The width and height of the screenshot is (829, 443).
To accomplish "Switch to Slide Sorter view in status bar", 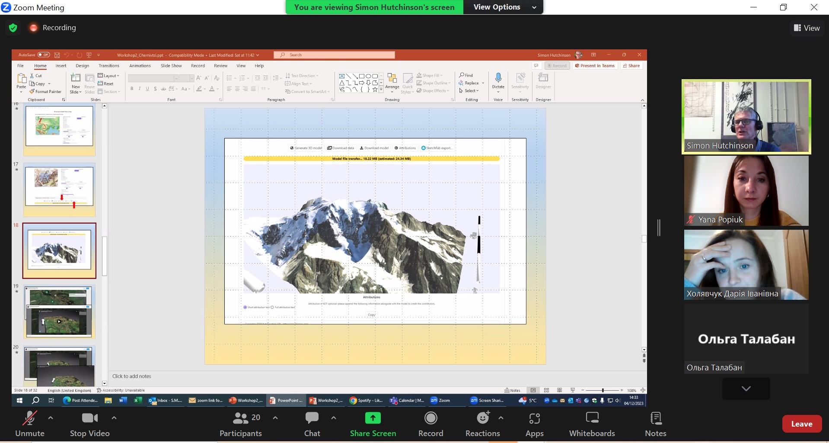I will pos(546,390).
